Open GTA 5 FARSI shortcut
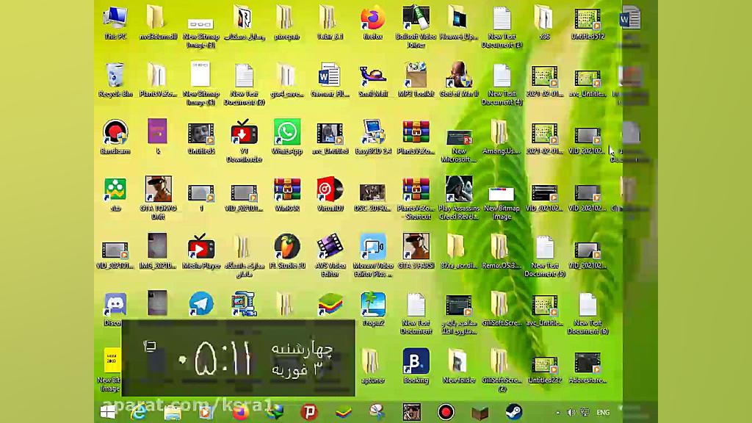Viewport: 752px width, 423px height. coord(416,251)
